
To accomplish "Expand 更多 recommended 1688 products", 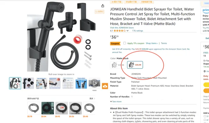I will point(92,99).
